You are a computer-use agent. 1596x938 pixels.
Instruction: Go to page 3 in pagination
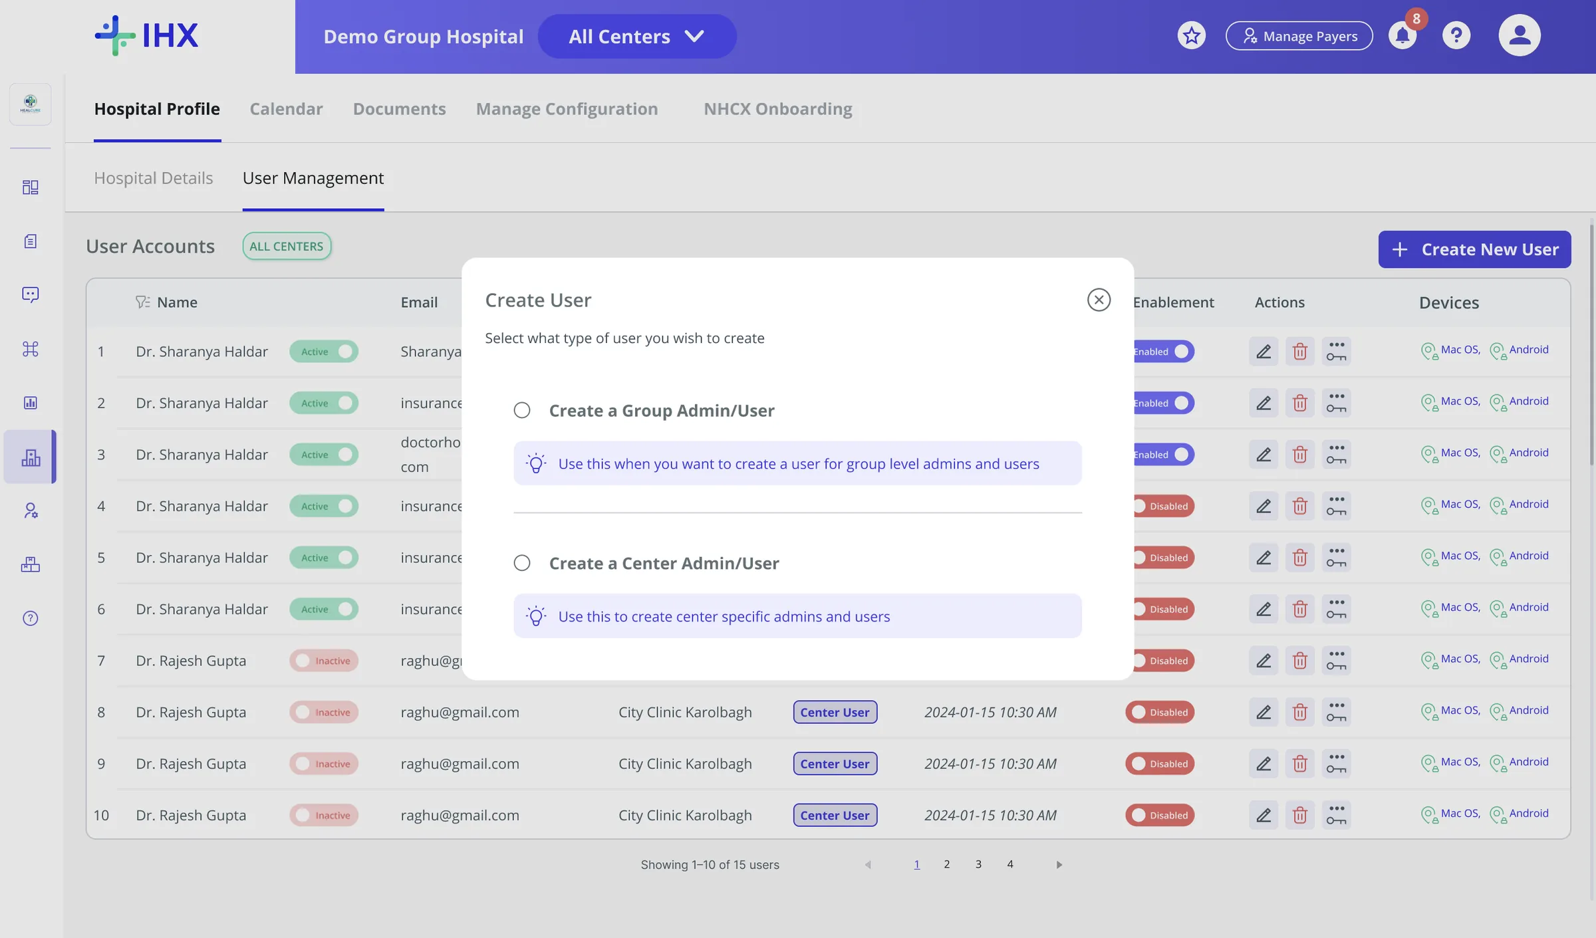[x=978, y=864]
